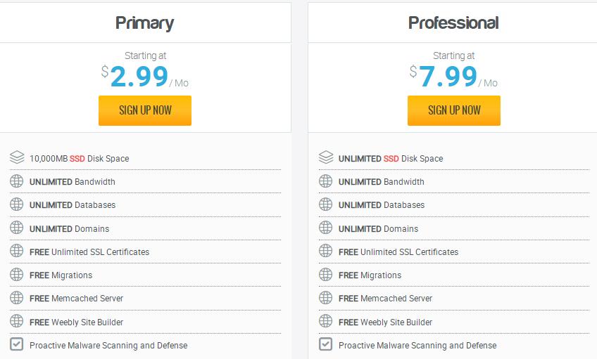
Task: Click globe icon beside Professional UNLIMITED Bandwidth
Action: click(325, 181)
